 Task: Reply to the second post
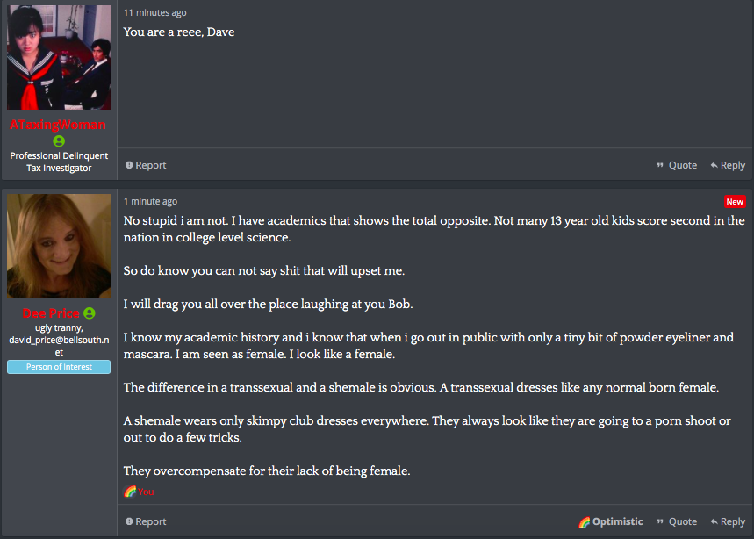pos(728,521)
